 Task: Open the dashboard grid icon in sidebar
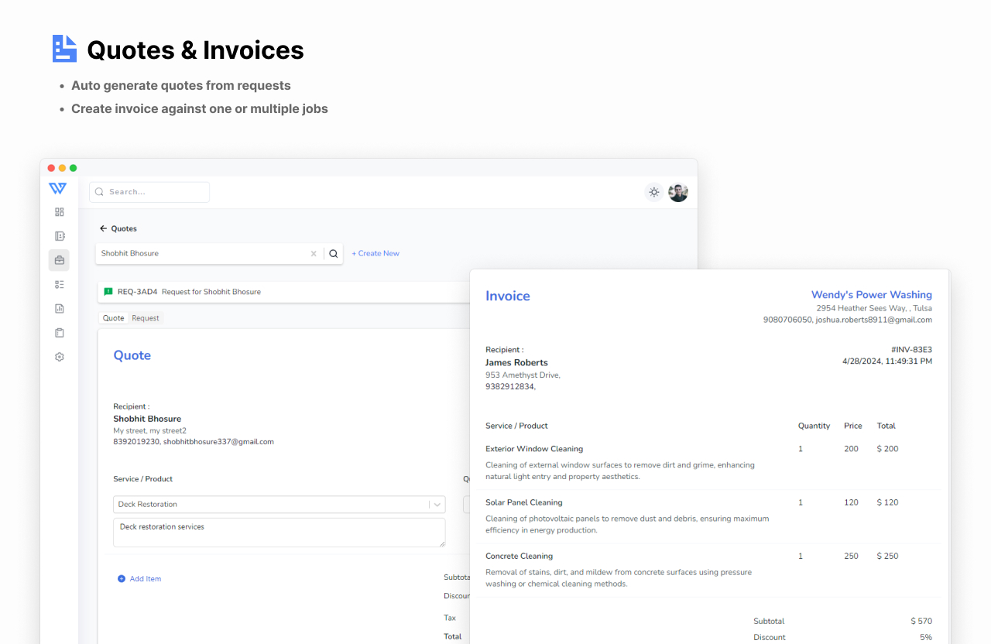pyautogui.click(x=60, y=212)
